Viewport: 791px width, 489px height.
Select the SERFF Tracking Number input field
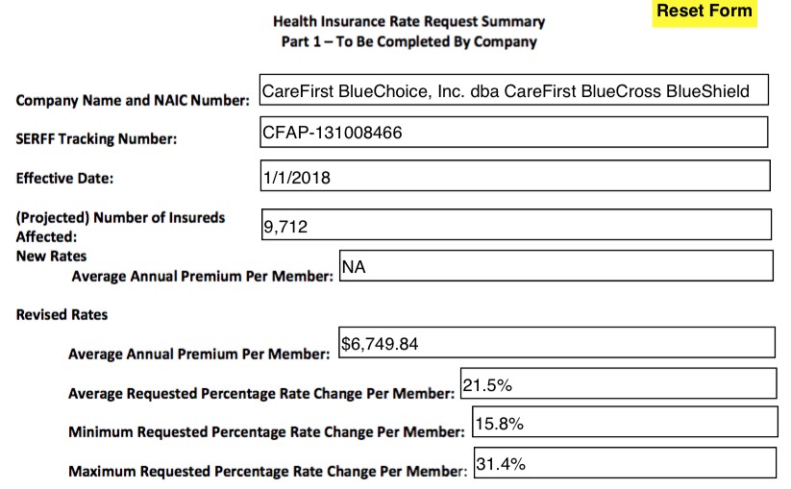(x=514, y=133)
